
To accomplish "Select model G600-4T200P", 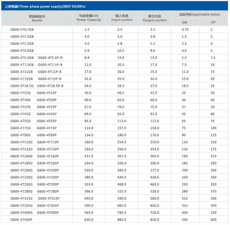I will [x=48, y=170].
